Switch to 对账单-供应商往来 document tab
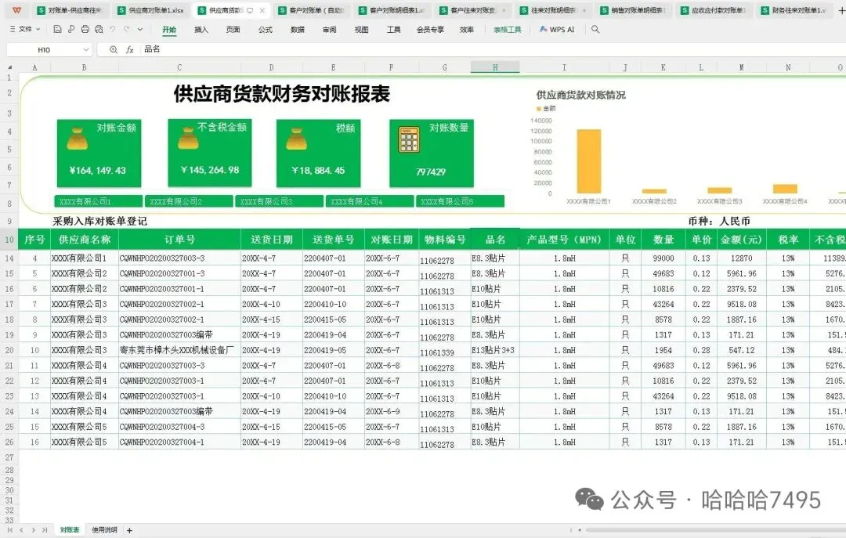846x538 pixels. click(x=70, y=10)
